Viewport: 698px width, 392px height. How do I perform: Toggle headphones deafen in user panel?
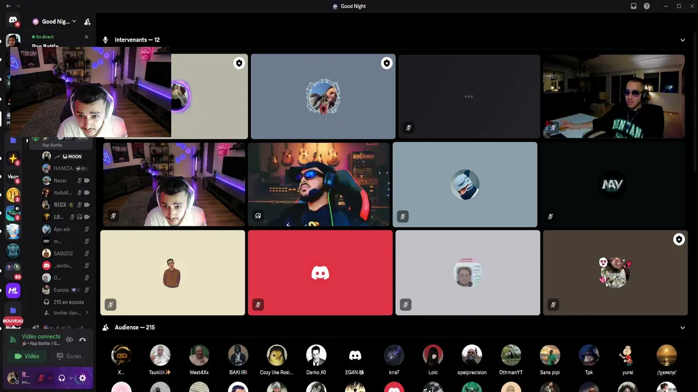pos(62,378)
